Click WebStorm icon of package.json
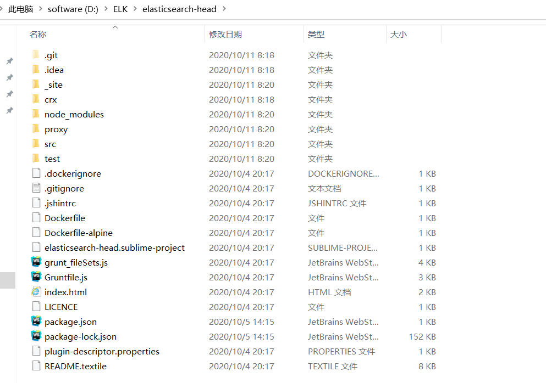The image size is (546, 383). (36, 322)
